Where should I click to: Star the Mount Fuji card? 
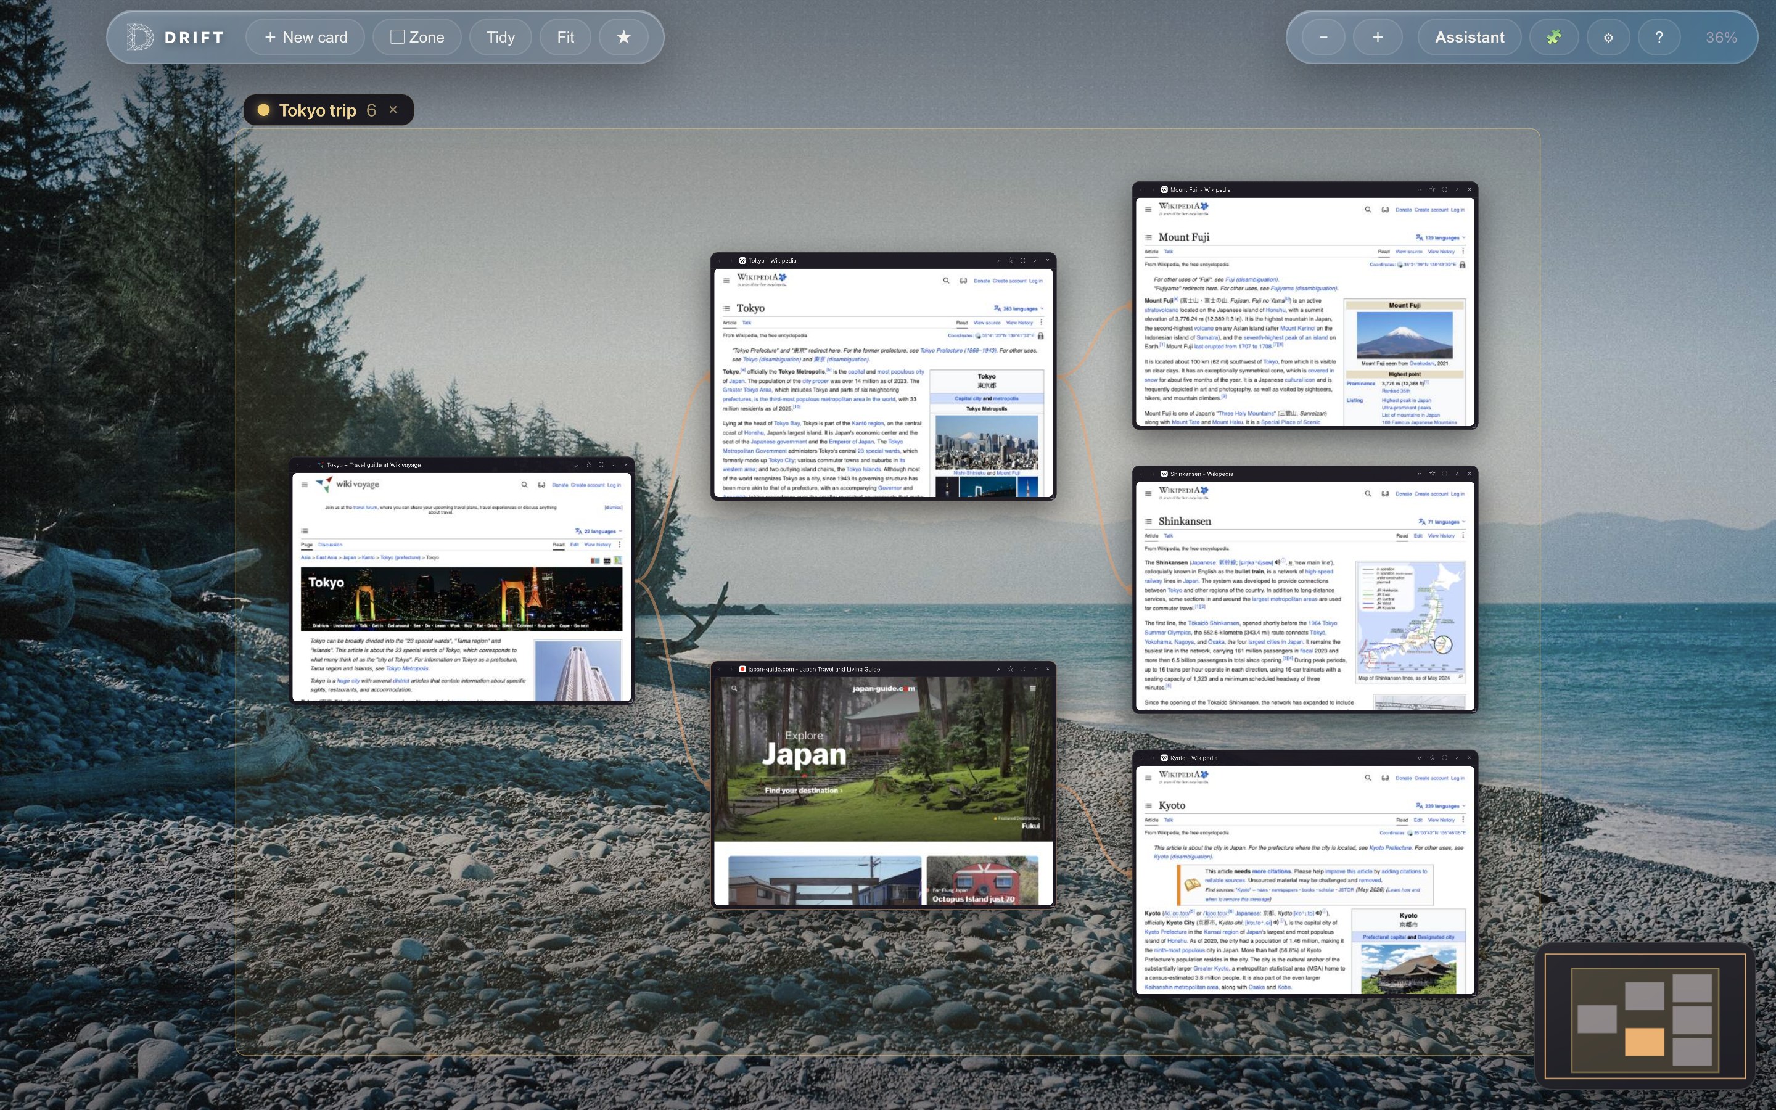1432,189
